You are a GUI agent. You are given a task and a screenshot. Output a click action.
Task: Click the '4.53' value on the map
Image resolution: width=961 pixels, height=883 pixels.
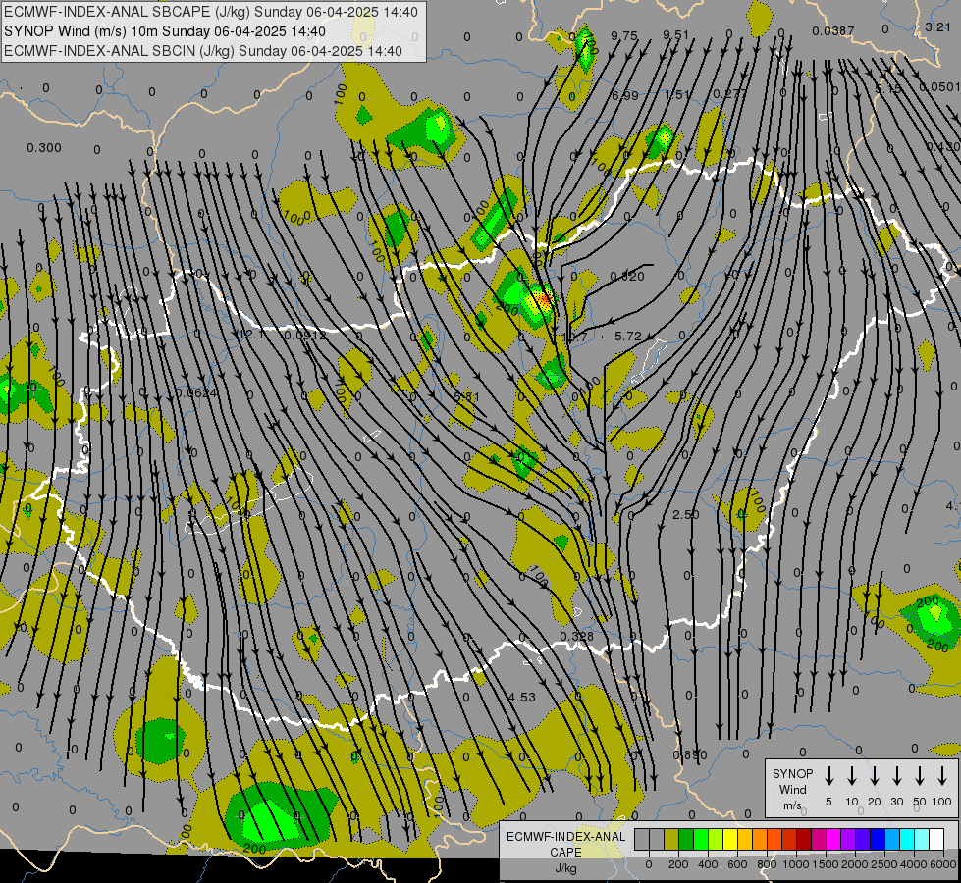pyautogui.click(x=521, y=697)
